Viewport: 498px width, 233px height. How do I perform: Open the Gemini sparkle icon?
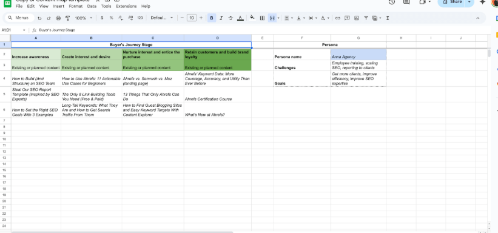coord(483,2)
